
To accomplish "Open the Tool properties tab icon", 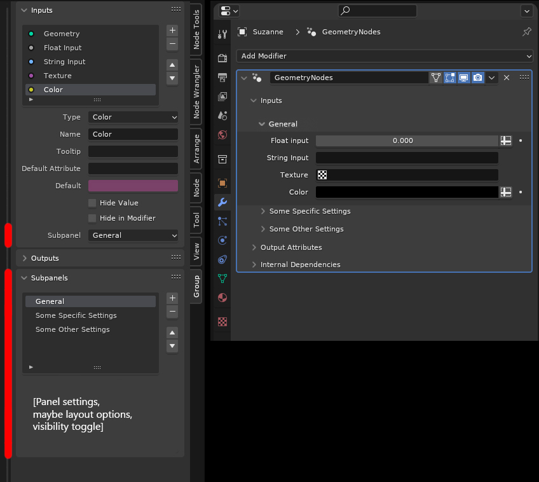I will pos(222,34).
